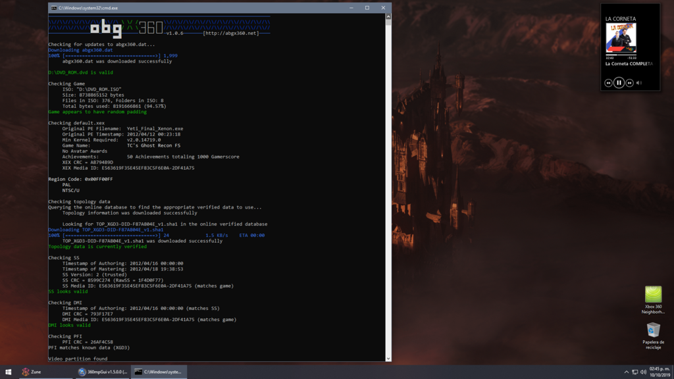Switch to Zune in the taskbar

point(45,372)
